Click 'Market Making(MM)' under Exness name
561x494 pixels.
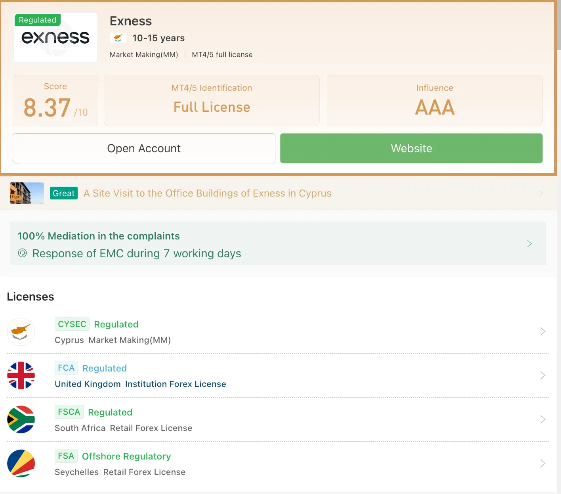click(x=144, y=55)
